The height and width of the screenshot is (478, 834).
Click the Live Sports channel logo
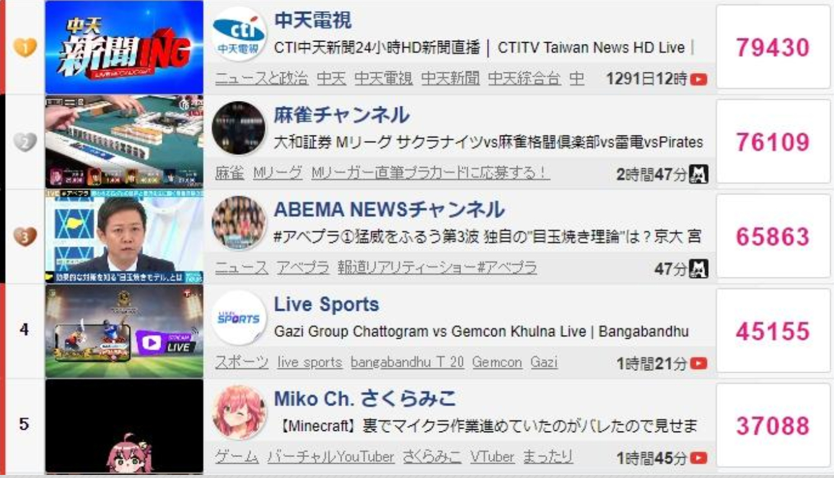tap(239, 318)
